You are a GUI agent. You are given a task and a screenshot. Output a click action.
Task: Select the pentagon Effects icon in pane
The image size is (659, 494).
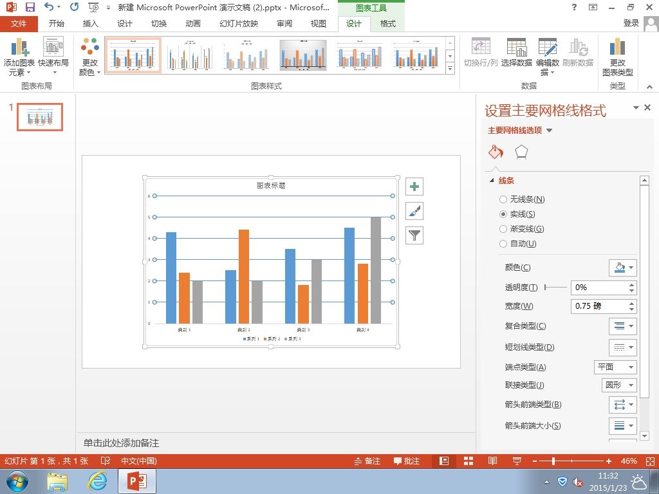tap(521, 152)
